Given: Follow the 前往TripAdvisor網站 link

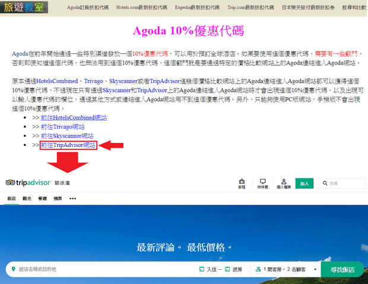Looking at the screenshot, I should (x=68, y=145).
